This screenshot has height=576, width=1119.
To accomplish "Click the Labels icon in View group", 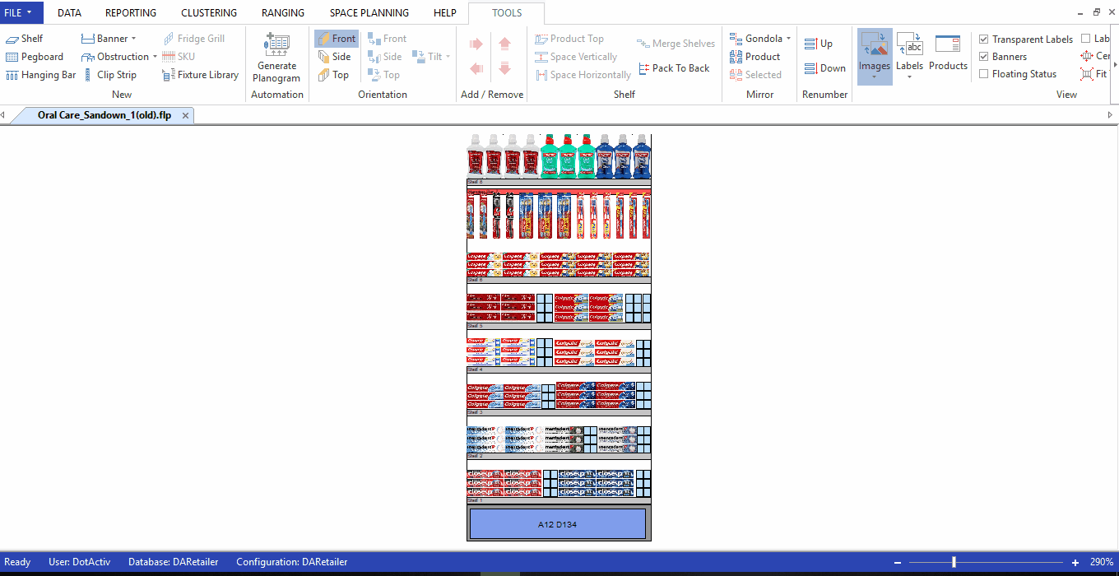I will pos(909,56).
